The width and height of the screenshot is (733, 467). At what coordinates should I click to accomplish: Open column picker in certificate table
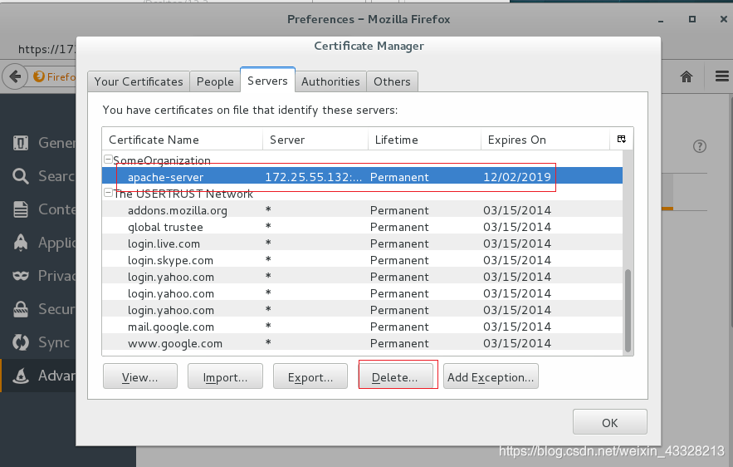tap(621, 139)
